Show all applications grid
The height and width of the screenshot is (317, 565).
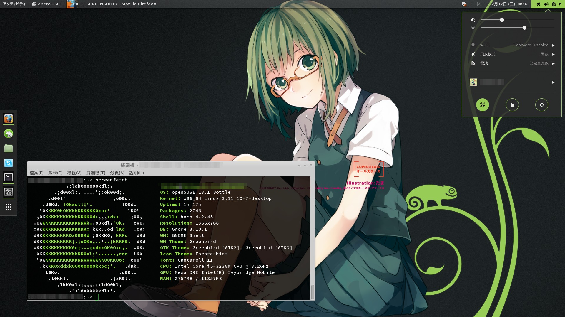click(x=9, y=207)
